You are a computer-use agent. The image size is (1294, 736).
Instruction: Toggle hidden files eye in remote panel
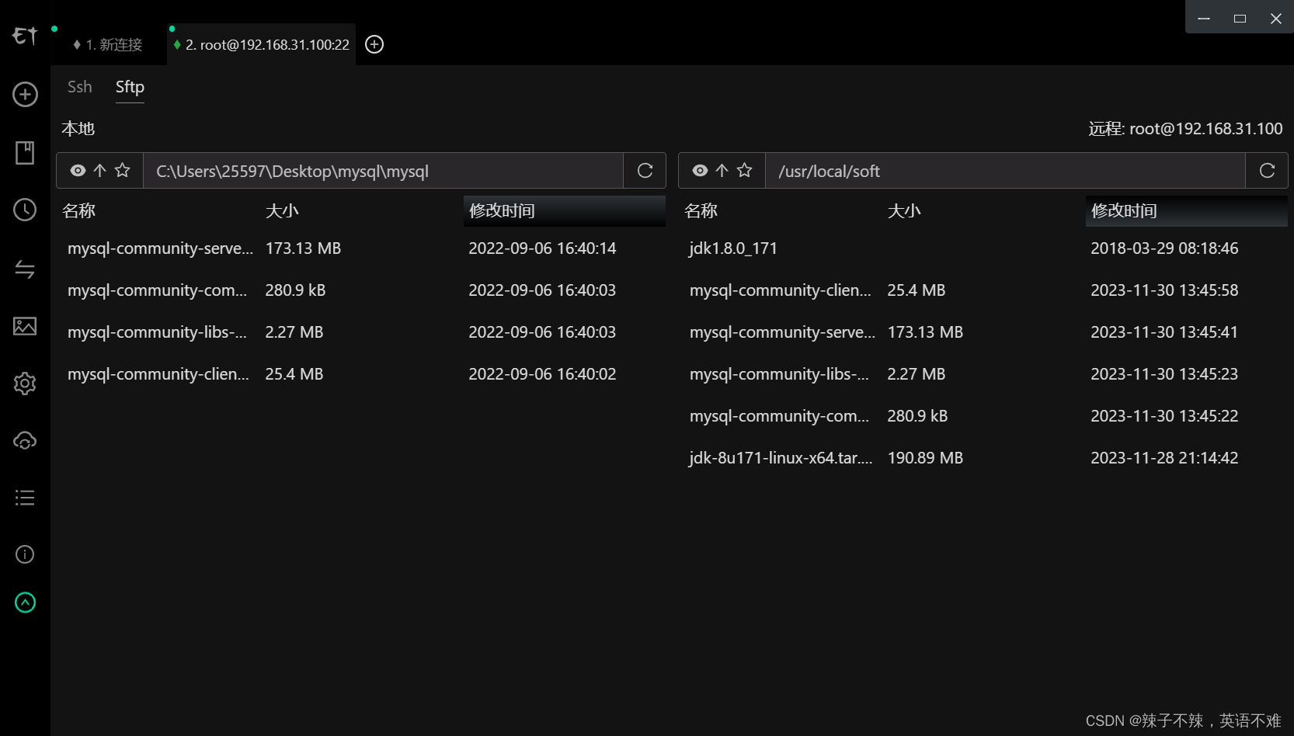700,171
